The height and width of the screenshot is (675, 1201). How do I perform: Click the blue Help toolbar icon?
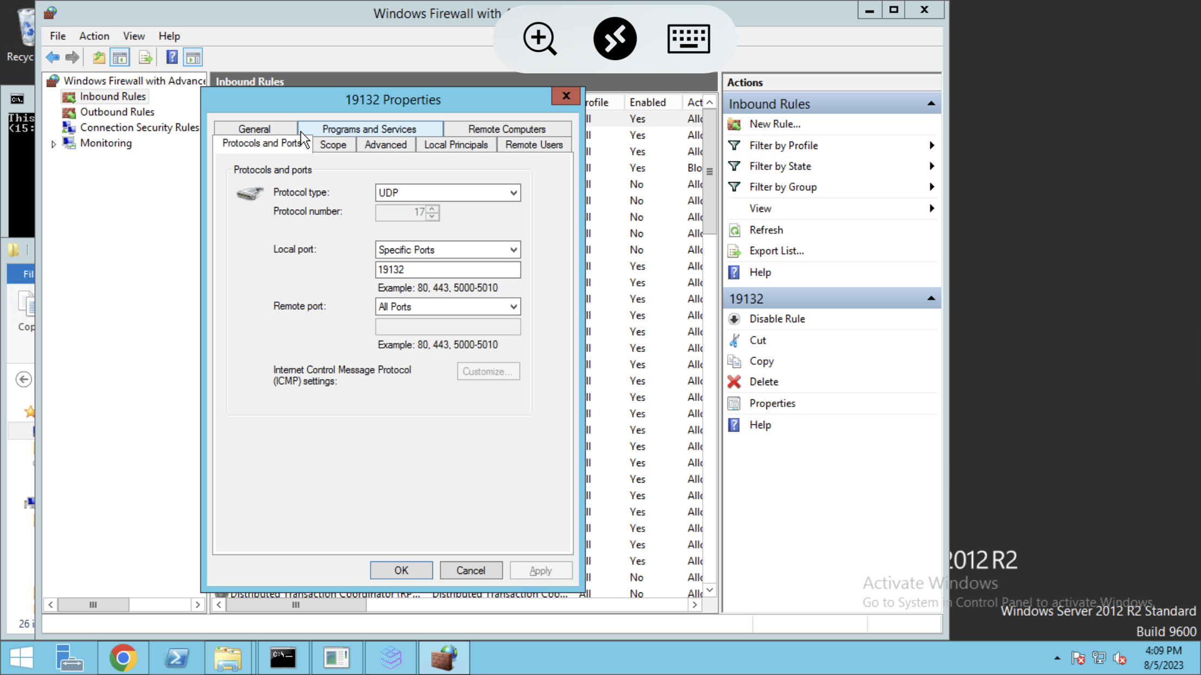coord(172,57)
